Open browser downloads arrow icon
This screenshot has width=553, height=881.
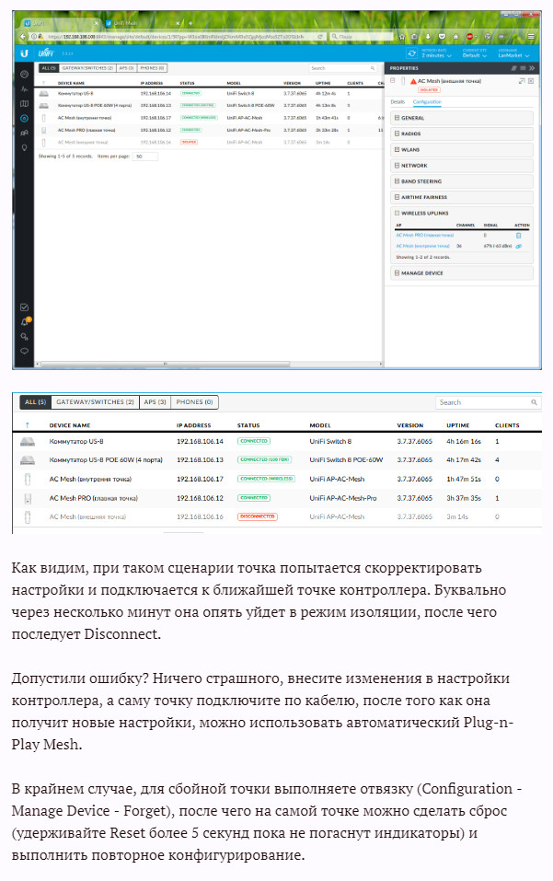tap(429, 37)
